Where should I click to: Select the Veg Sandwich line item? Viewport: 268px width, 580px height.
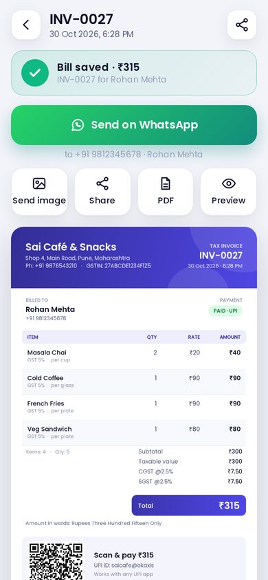(x=134, y=432)
